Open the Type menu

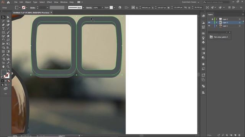pyautogui.click(x=35, y=2)
